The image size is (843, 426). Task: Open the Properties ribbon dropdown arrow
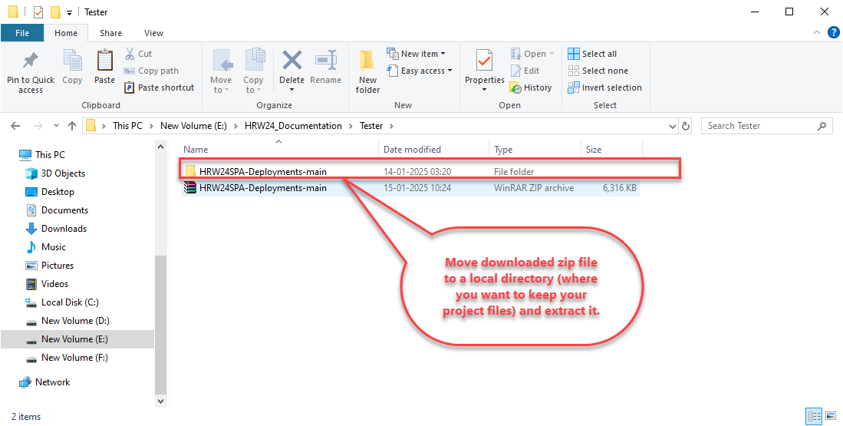point(485,89)
